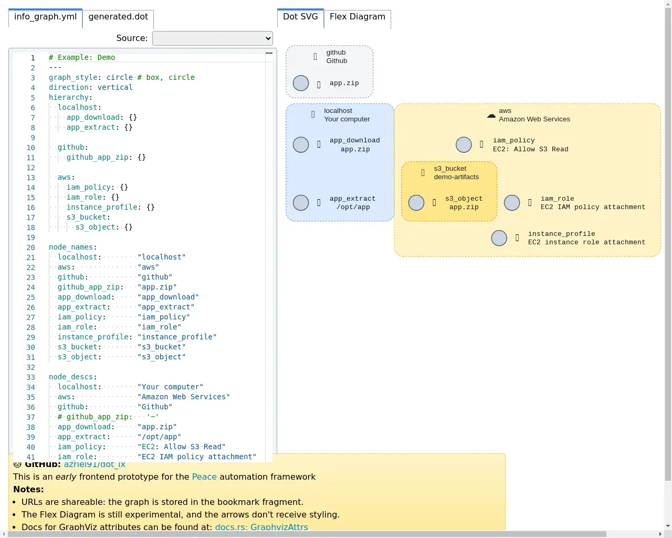Click the circle beside github app.zip node
This screenshot has width=672, height=538.
[x=301, y=83]
